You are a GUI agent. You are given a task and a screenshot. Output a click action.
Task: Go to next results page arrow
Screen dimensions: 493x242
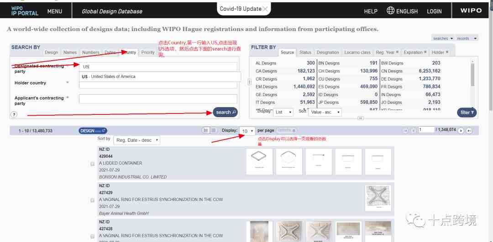[461, 131]
